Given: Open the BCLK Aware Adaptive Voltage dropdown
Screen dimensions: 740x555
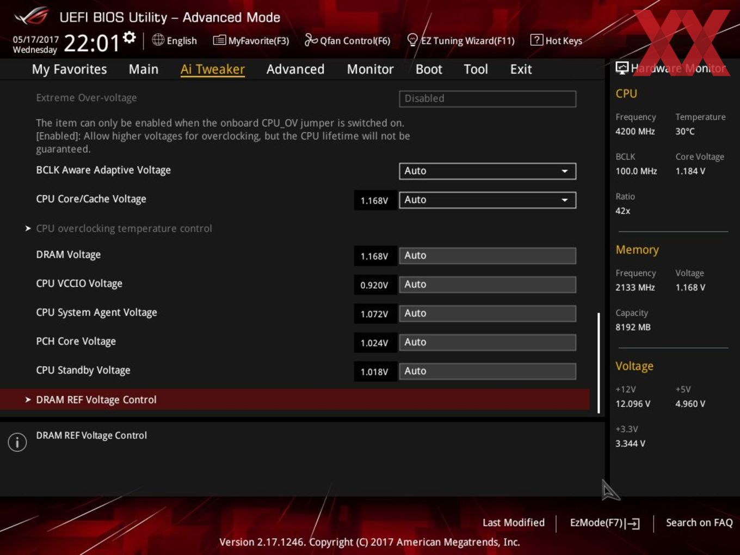Looking at the screenshot, I should point(488,171).
